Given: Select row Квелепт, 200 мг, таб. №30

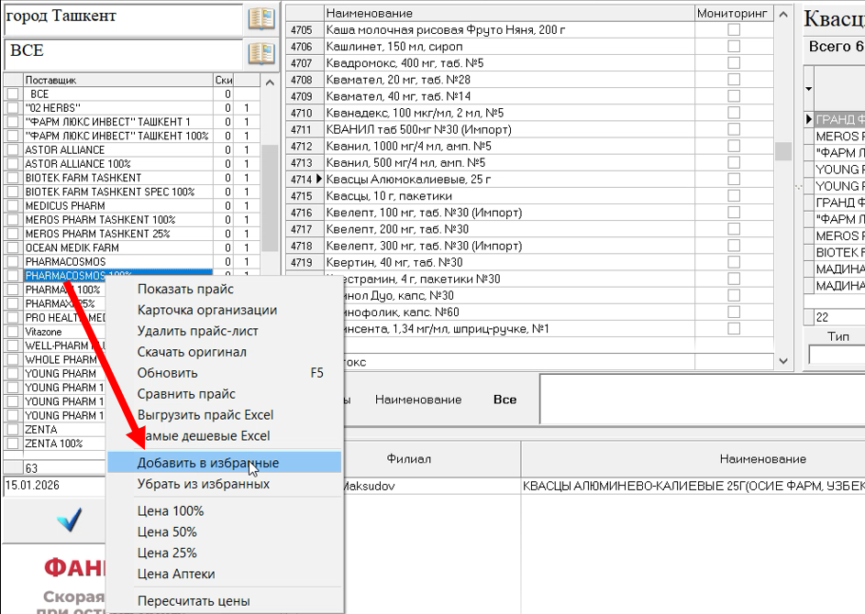Looking at the screenshot, I should pyautogui.click(x=508, y=229).
